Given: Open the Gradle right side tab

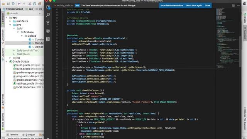Looking at the screenshot, I should [x=245, y=18].
